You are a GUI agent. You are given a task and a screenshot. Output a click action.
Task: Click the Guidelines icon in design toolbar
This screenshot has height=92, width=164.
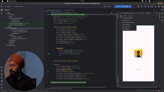pyautogui.click(x=134, y=16)
